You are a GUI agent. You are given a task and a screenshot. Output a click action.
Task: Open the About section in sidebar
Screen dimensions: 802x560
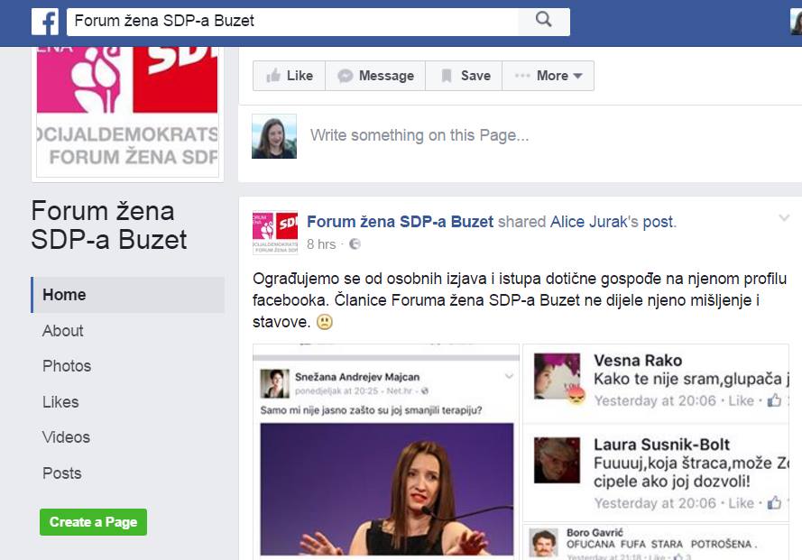[63, 331]
